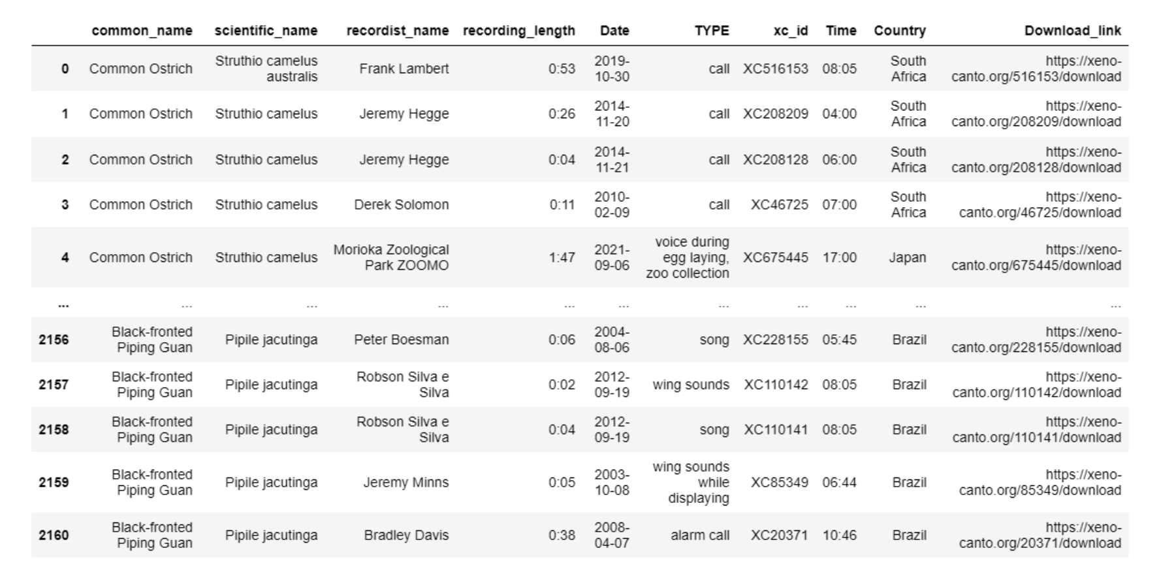Click the Bradley Davis recordist cell

[x=406, y=535]
